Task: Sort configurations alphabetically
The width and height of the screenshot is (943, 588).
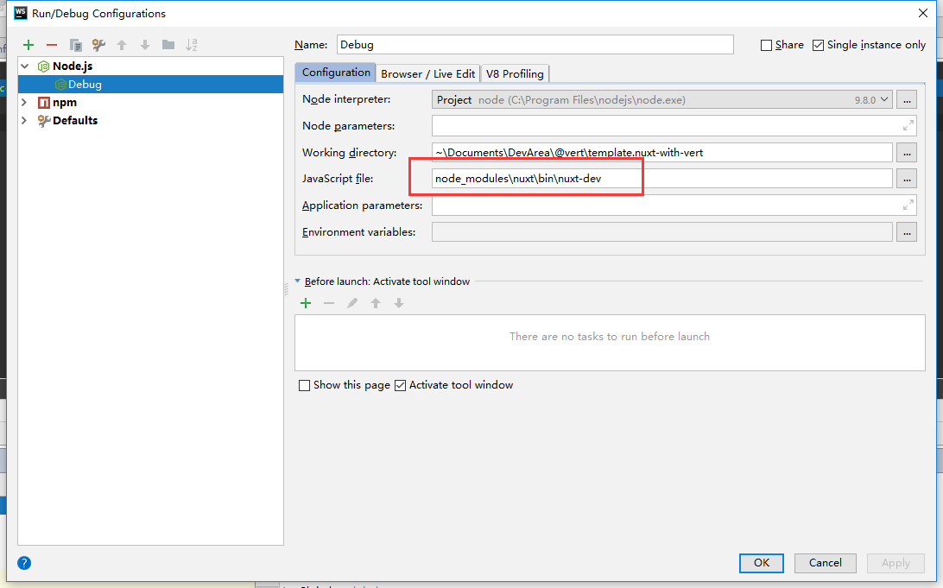Action: 193,45
